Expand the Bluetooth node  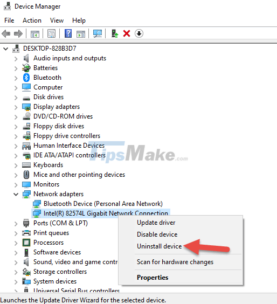(16, 78)
